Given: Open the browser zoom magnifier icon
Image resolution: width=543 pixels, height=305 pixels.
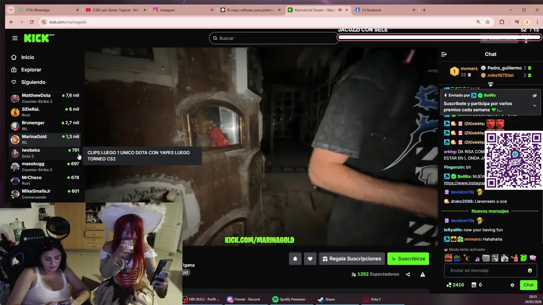Looking at the screenshot, I should tap(478, 22).
